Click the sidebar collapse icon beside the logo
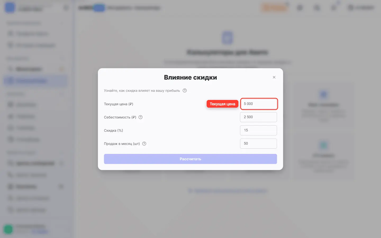Screen dimensions: 381x238 (x=66, y=8)
